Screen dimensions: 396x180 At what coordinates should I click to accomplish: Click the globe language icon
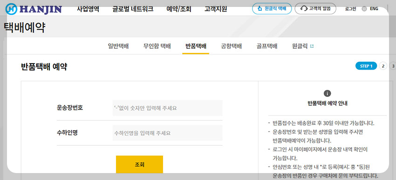click(364, 9)
